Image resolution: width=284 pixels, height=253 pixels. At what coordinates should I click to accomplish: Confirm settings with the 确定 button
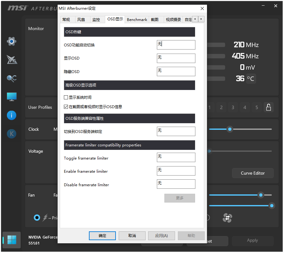(x=102, y=235)
